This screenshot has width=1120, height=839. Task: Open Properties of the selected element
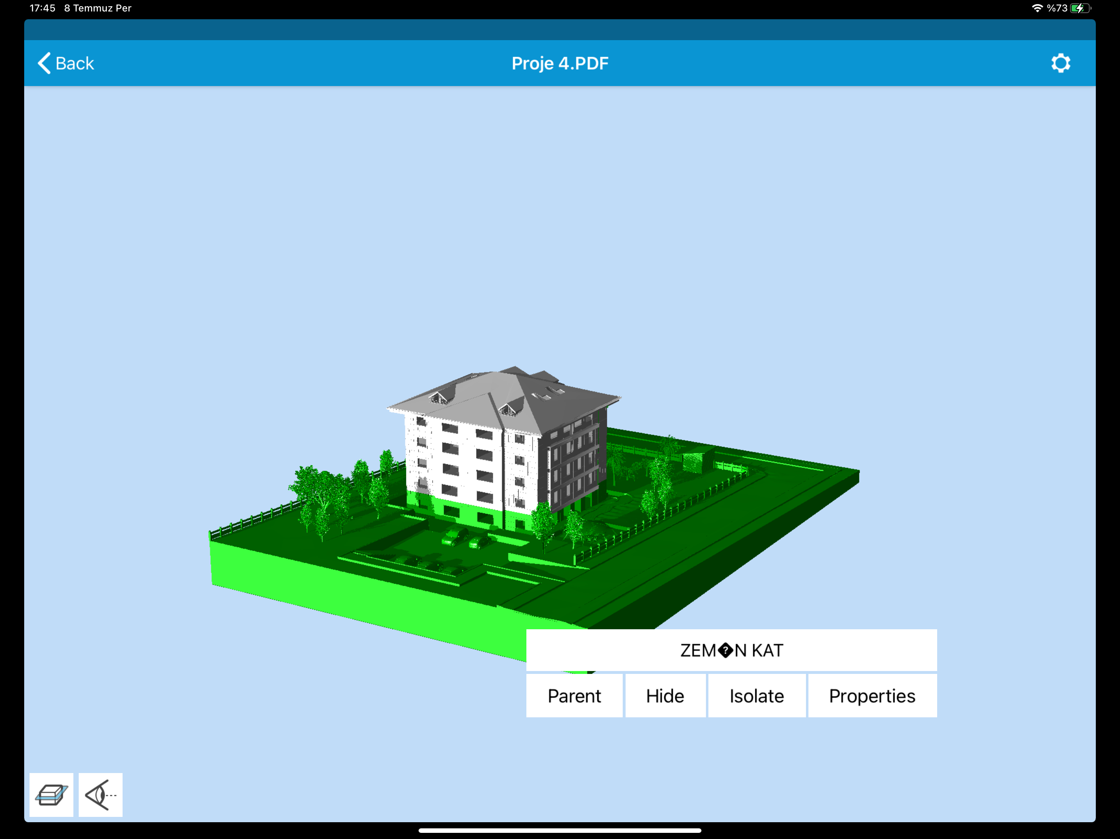click(x=872, y=696)
